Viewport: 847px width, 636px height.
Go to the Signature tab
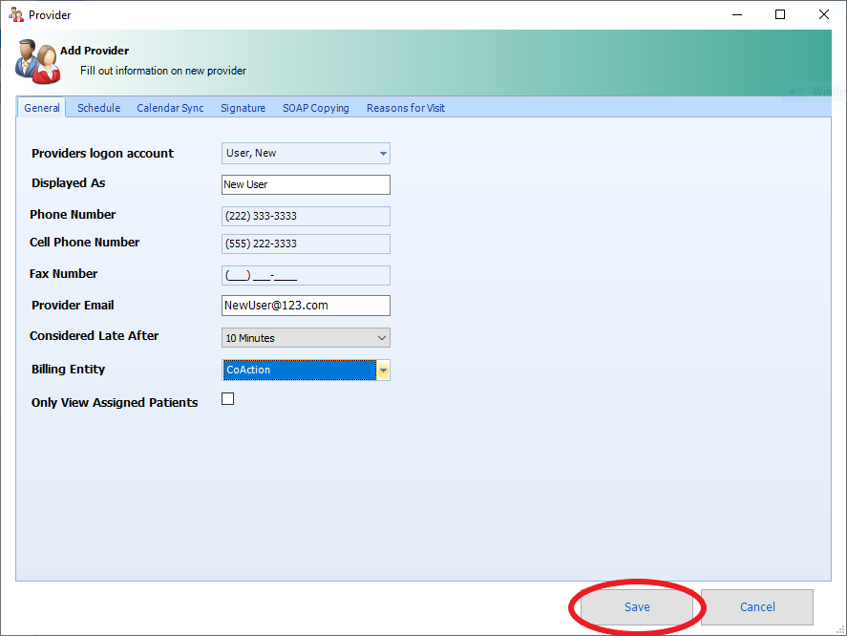[x=243, y=108]
